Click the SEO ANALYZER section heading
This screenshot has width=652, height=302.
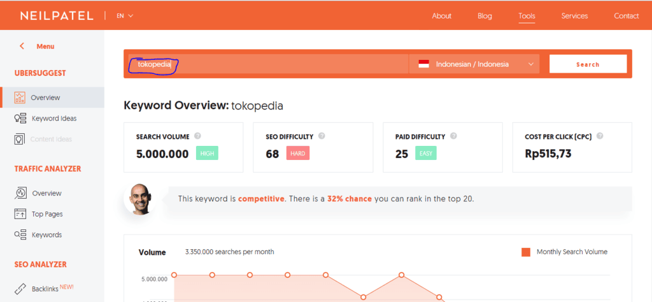pos(40,264)
